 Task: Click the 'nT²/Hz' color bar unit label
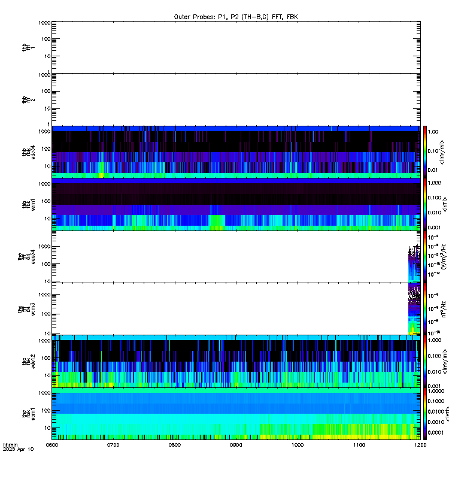click(x=444, y=309)
